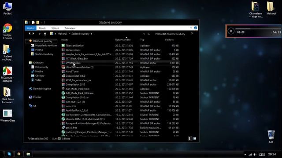Screen dimensions: 282x158
Task: Sort files by Název column
Action: click(65, 40)
